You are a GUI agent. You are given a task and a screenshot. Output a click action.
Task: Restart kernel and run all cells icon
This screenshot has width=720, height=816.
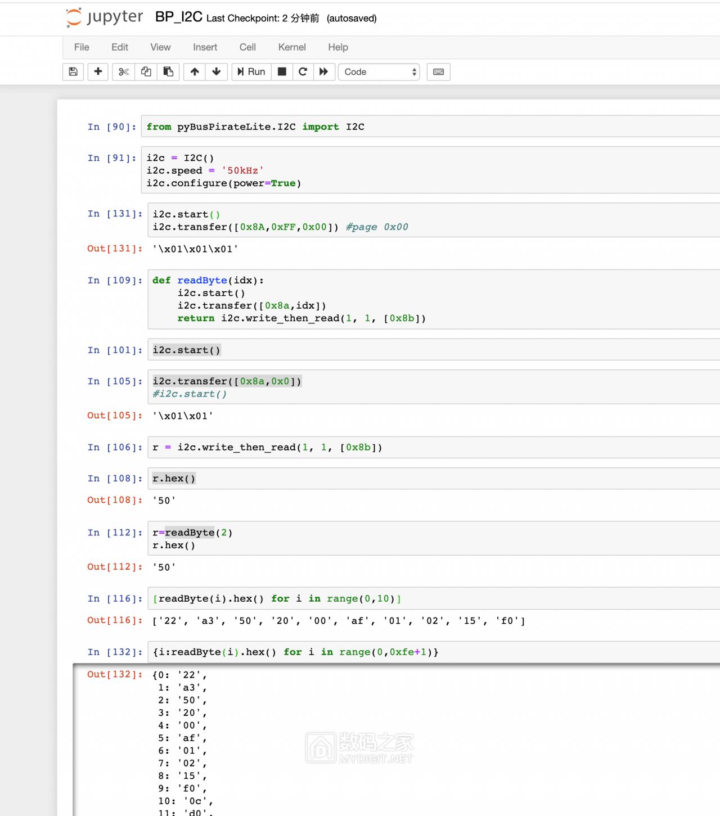tap(323, 72)
